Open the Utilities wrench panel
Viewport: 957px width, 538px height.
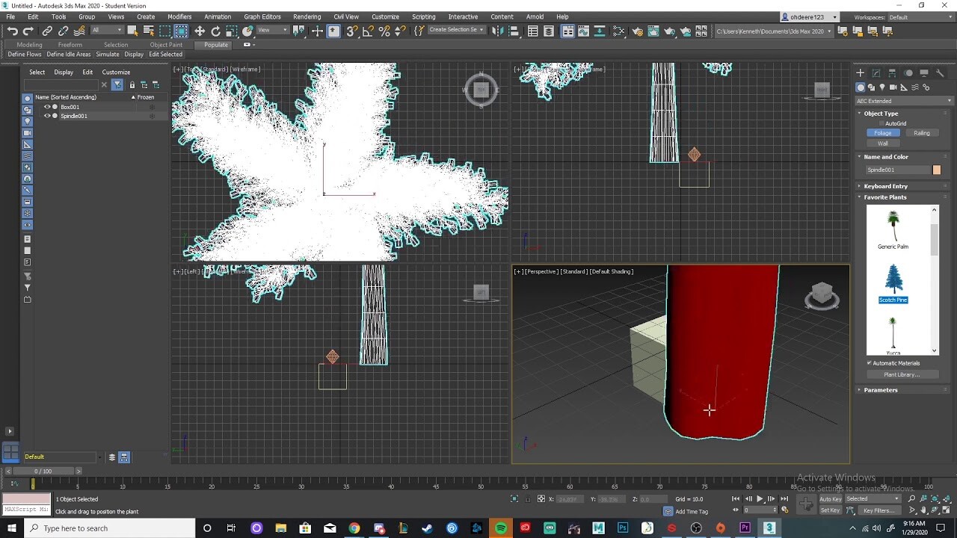point(941,72)
